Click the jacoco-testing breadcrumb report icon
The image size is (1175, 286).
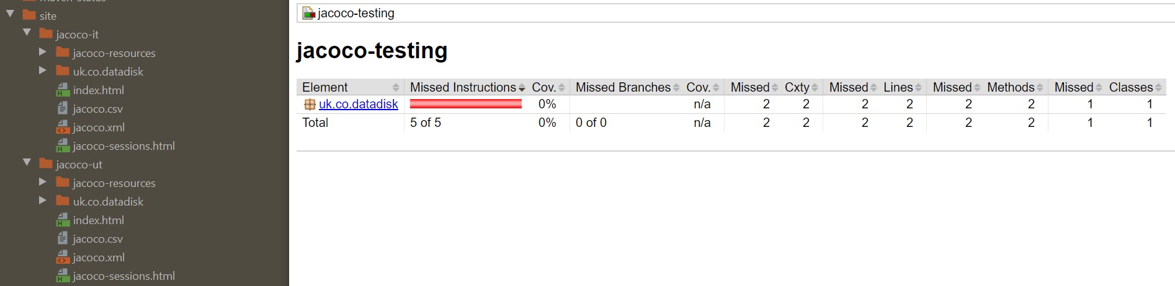tap(308, 13)
